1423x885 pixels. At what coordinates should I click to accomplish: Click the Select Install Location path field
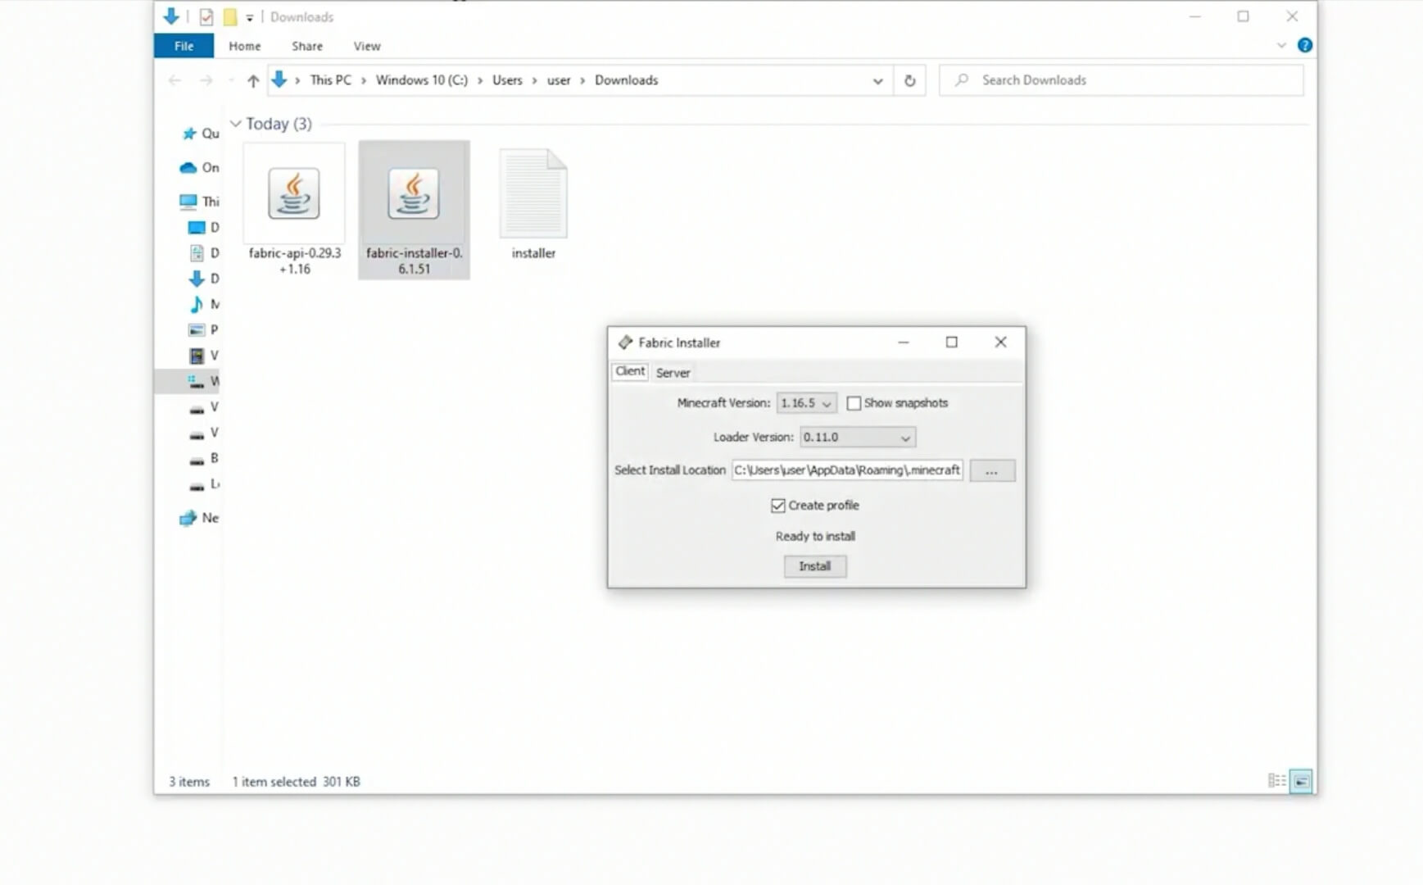tap(846, 470)
